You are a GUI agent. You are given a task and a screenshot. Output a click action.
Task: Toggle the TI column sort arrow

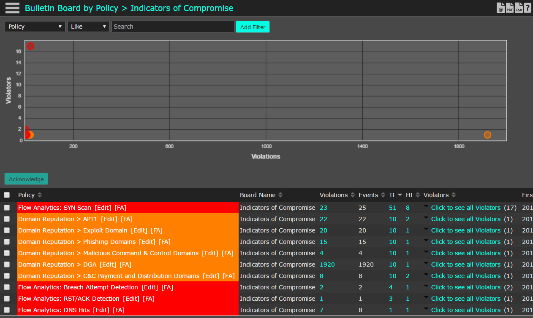click(x=400, y=195)
